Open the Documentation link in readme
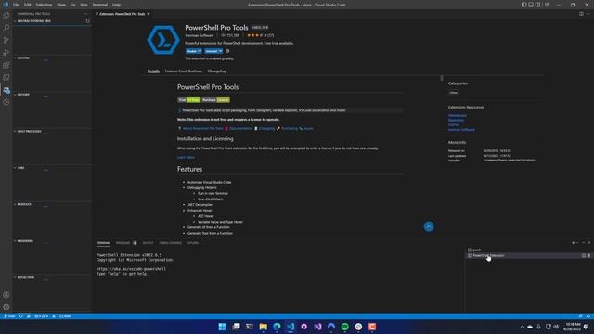The image size is (594, 334). click(241, 129)
